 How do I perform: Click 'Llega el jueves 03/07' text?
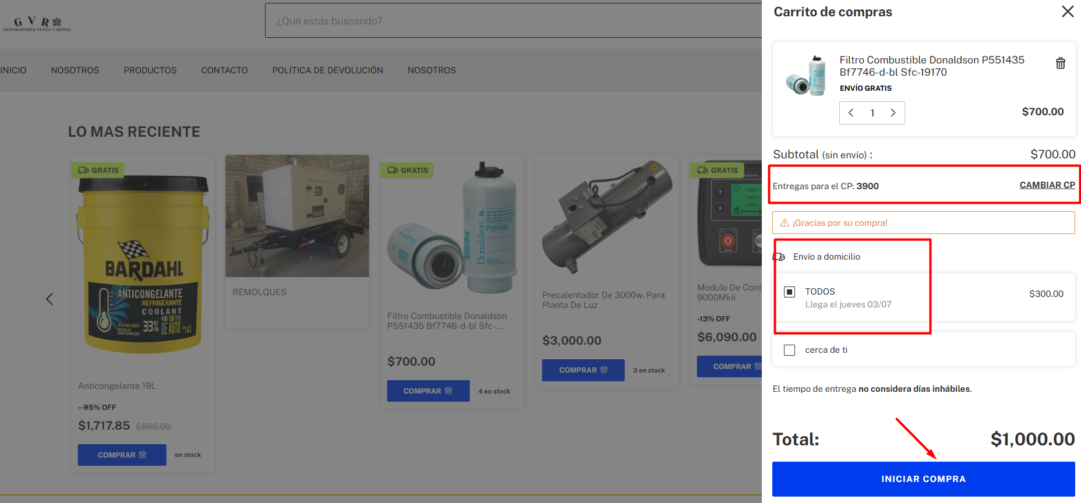pos(848,304)
